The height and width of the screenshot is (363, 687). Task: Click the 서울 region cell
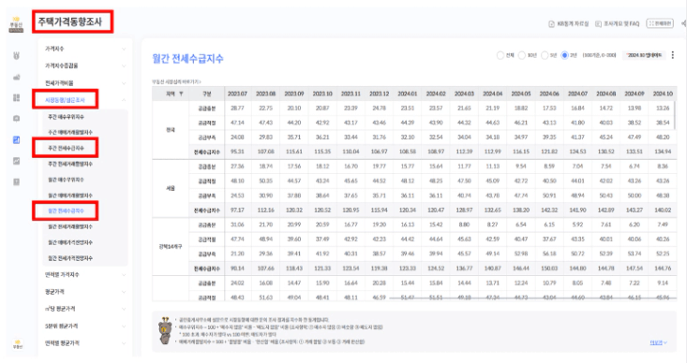coord(171,188)
